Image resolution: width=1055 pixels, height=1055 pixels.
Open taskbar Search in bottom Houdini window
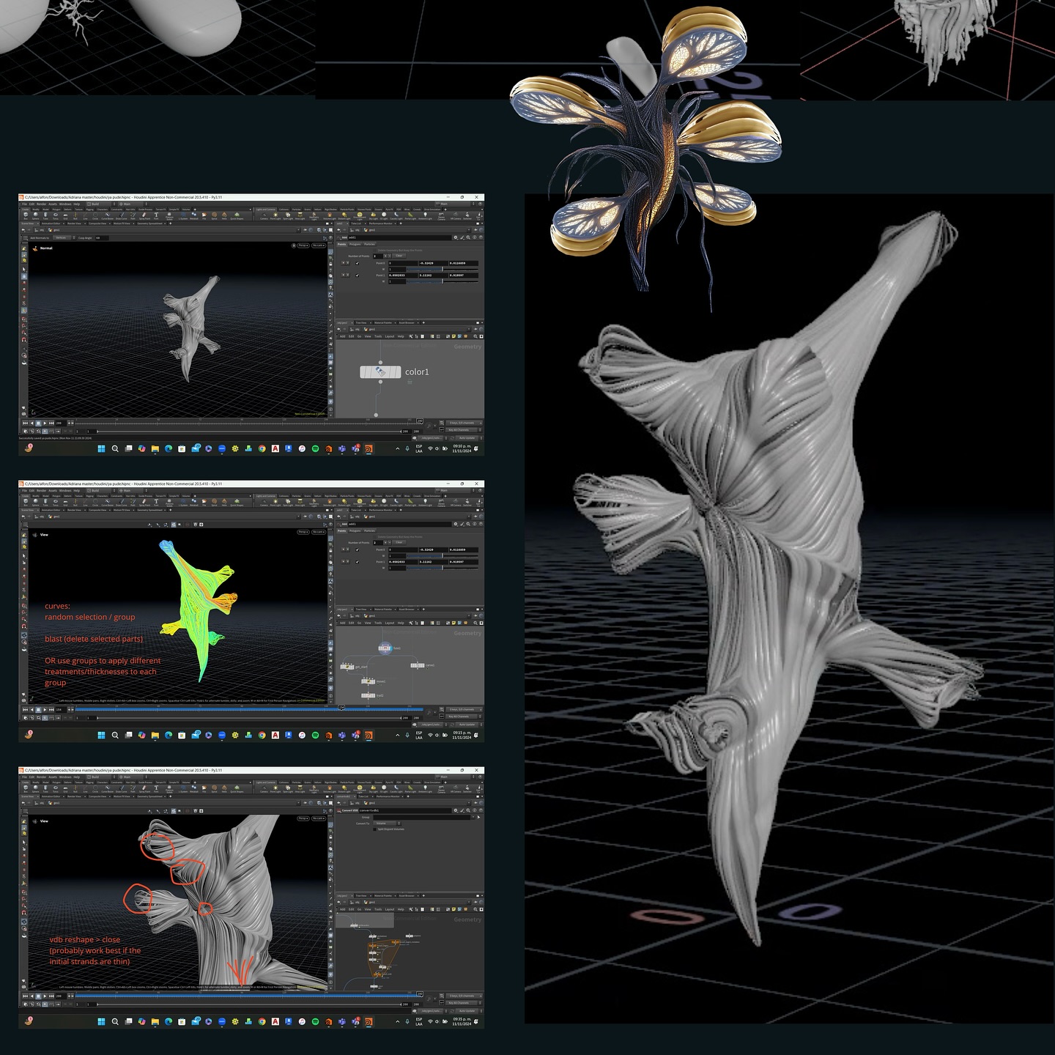coord(115,1021)
